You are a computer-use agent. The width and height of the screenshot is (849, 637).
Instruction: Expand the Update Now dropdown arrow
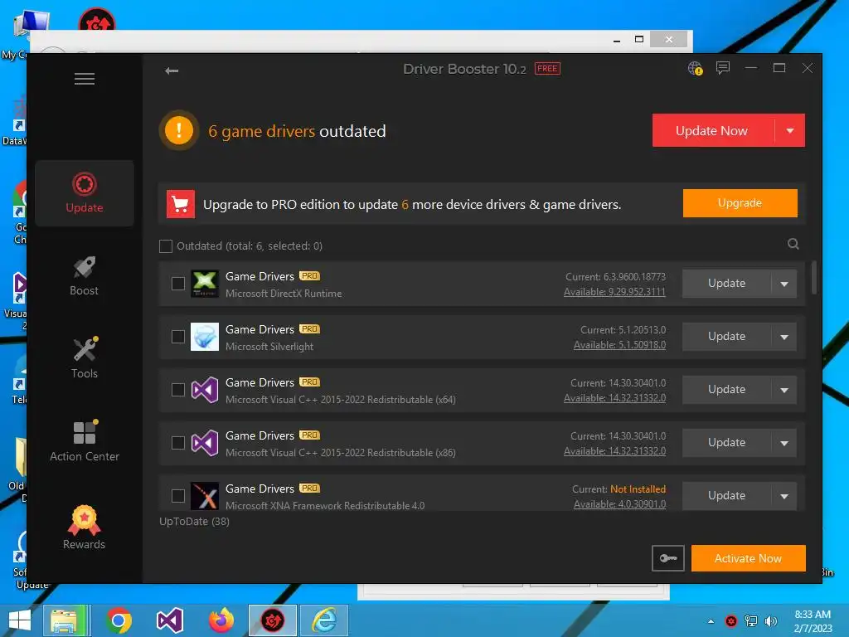click(790, 130)
